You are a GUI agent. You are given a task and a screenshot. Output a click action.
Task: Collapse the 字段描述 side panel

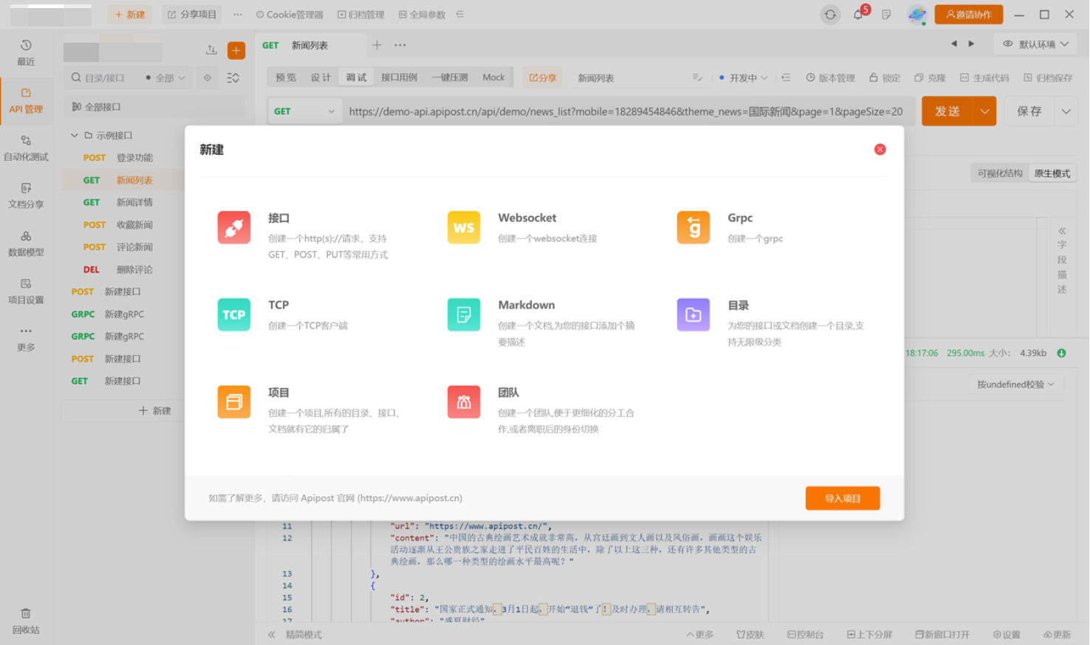pyautogui.click(x=1062, y=231)
